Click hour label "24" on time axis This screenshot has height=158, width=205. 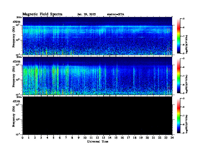click(x=172, y=138)
